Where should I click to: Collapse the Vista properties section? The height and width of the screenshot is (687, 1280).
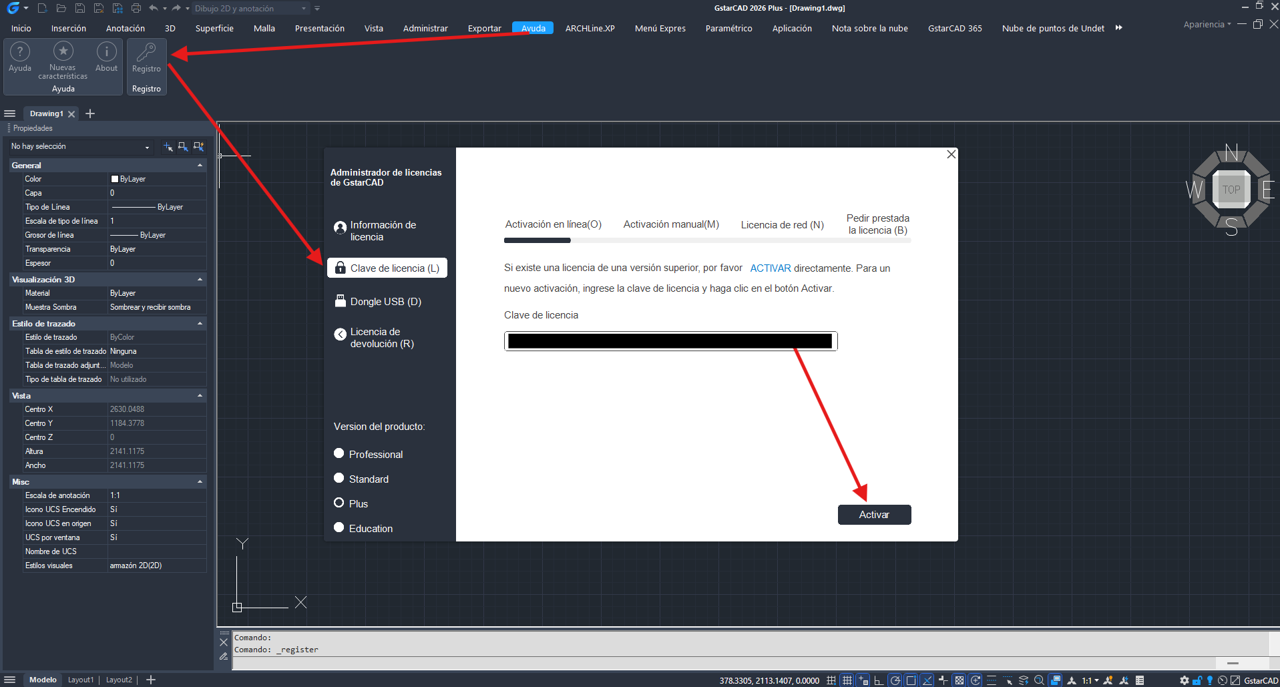pyautogui.click(x=200, y=396)
